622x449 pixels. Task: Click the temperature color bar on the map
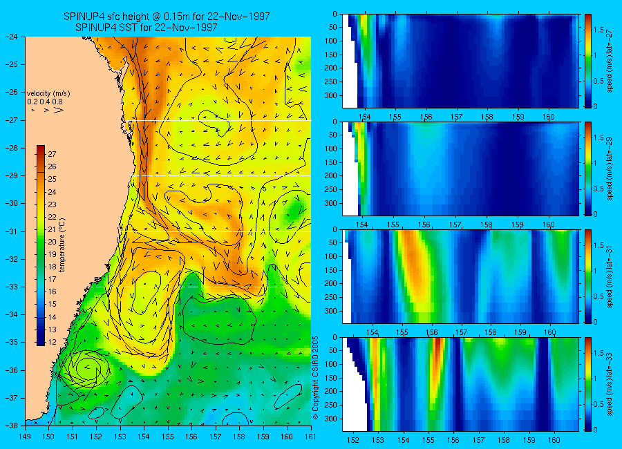click(41, 245)
